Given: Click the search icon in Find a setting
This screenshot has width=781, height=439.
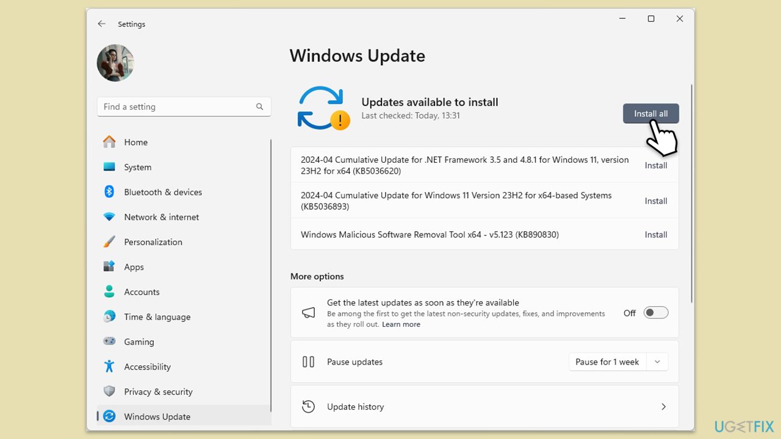Looking at the screenshot, I should click(x=260, y=106).
